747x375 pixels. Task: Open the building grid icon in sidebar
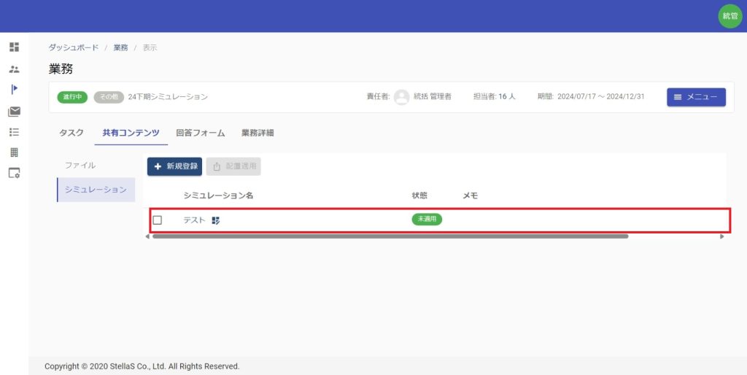click(14, 152)
